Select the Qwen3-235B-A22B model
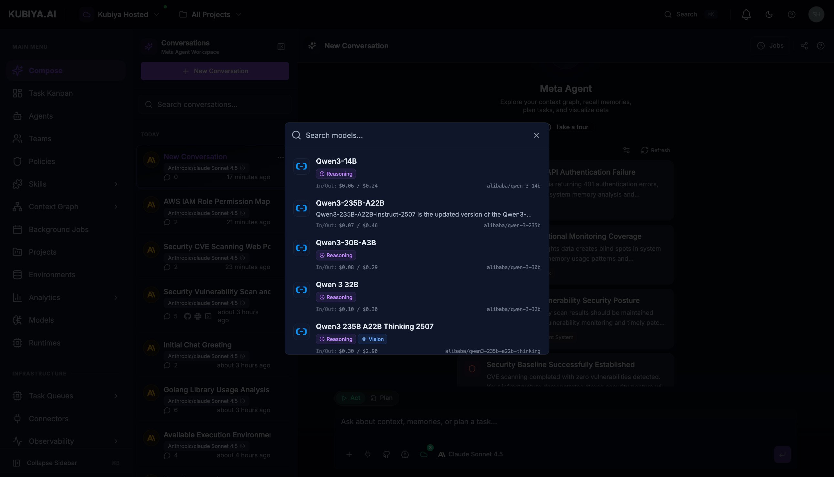The height and width of the screenshot is (477, 834). pyautogui.click(x=417, y=214)
